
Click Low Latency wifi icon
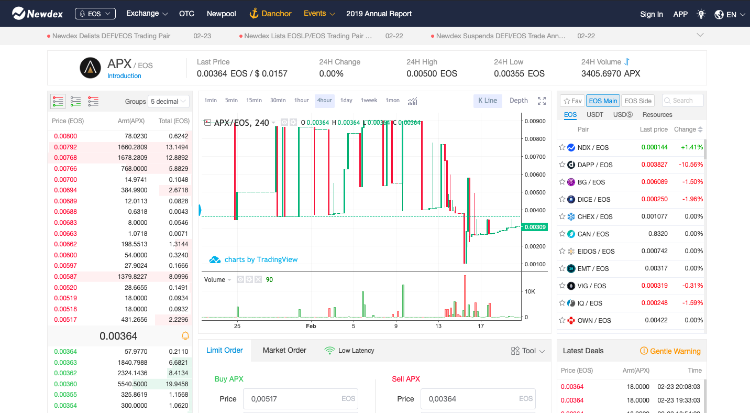(x=329, y=350)
